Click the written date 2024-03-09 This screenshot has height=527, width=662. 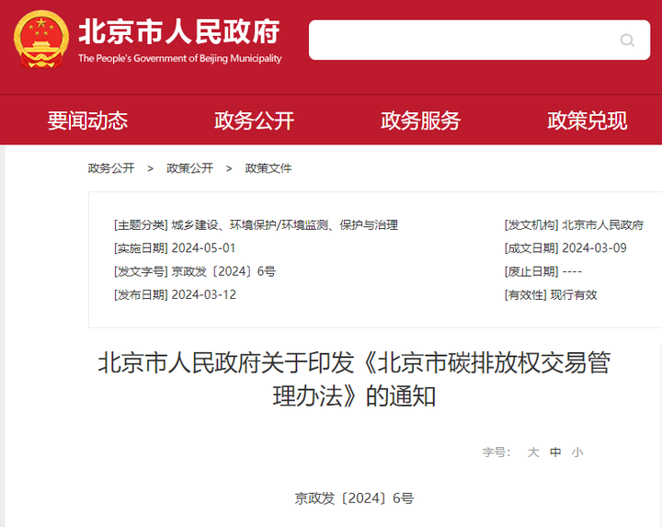tap(595, 248)
